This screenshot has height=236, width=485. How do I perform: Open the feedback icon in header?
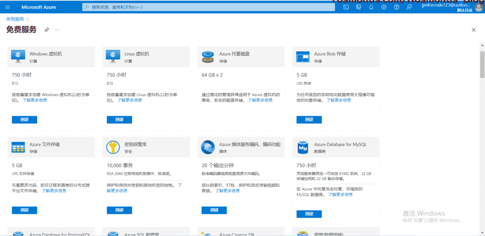[409, 7]
